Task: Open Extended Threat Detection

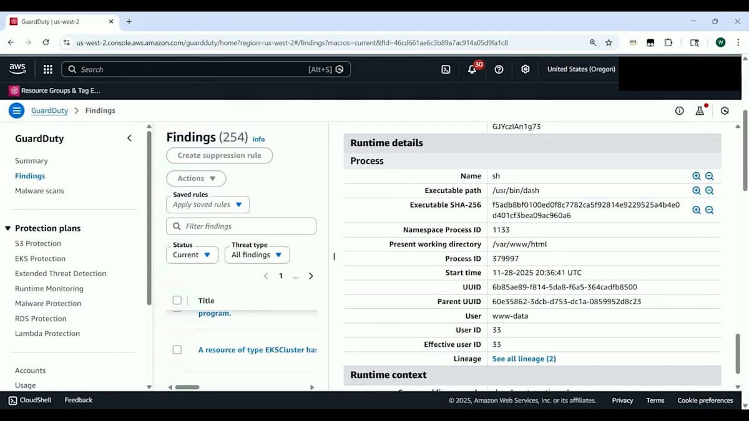Action: (61, 273)
